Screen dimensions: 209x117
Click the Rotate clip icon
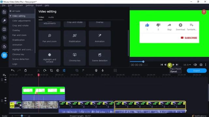coord(45,71)
